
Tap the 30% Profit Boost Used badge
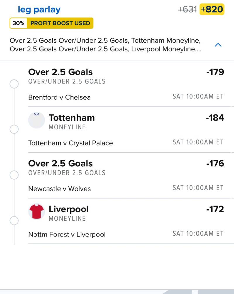[51, 23]
